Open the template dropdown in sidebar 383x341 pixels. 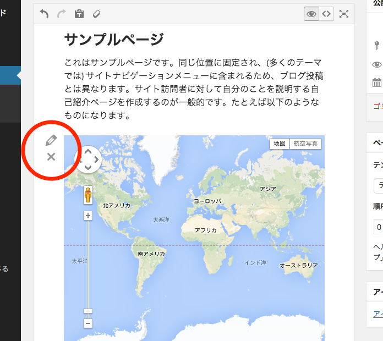click(379, 185)
